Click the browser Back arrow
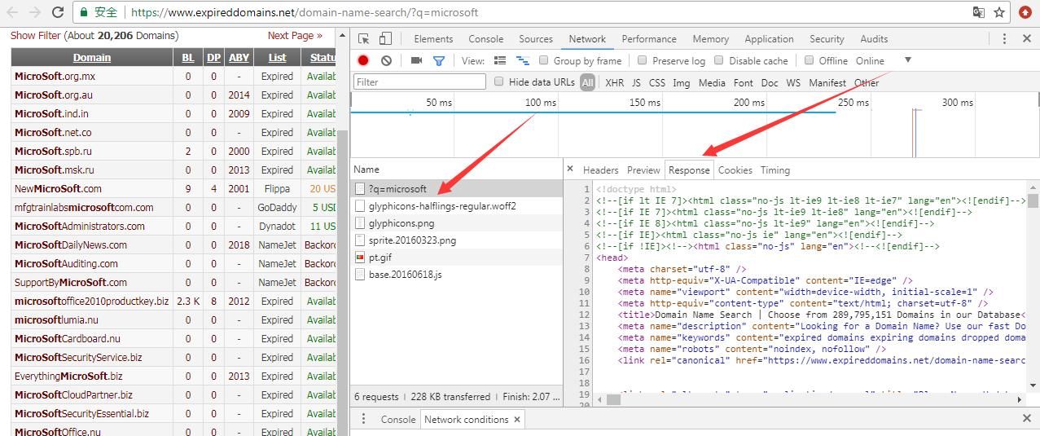Screen dimensions: 1040x436 point(12,12)
